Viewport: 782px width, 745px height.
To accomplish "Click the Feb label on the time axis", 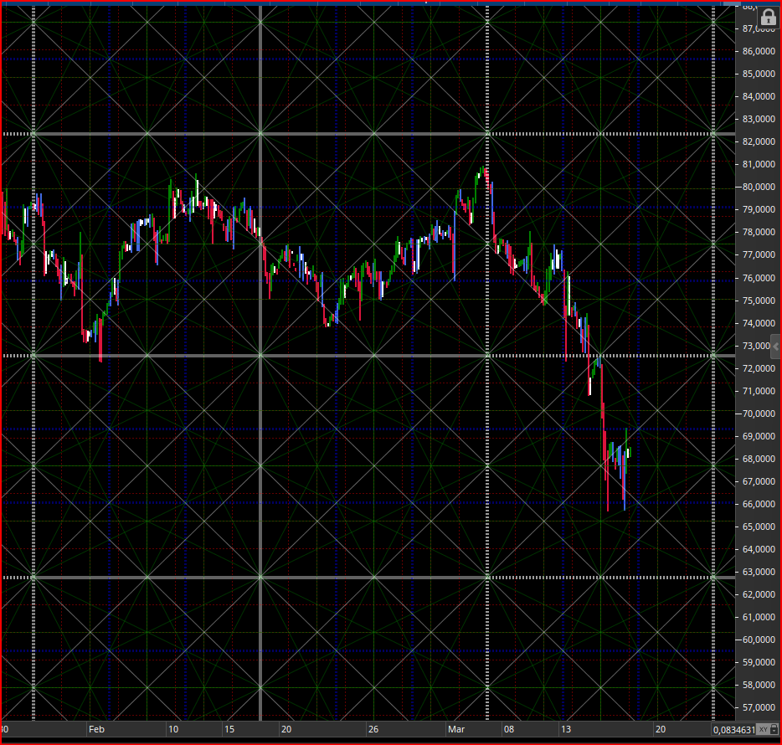I will coord(96,729).
